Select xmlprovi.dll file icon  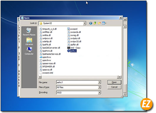[41, 38]
